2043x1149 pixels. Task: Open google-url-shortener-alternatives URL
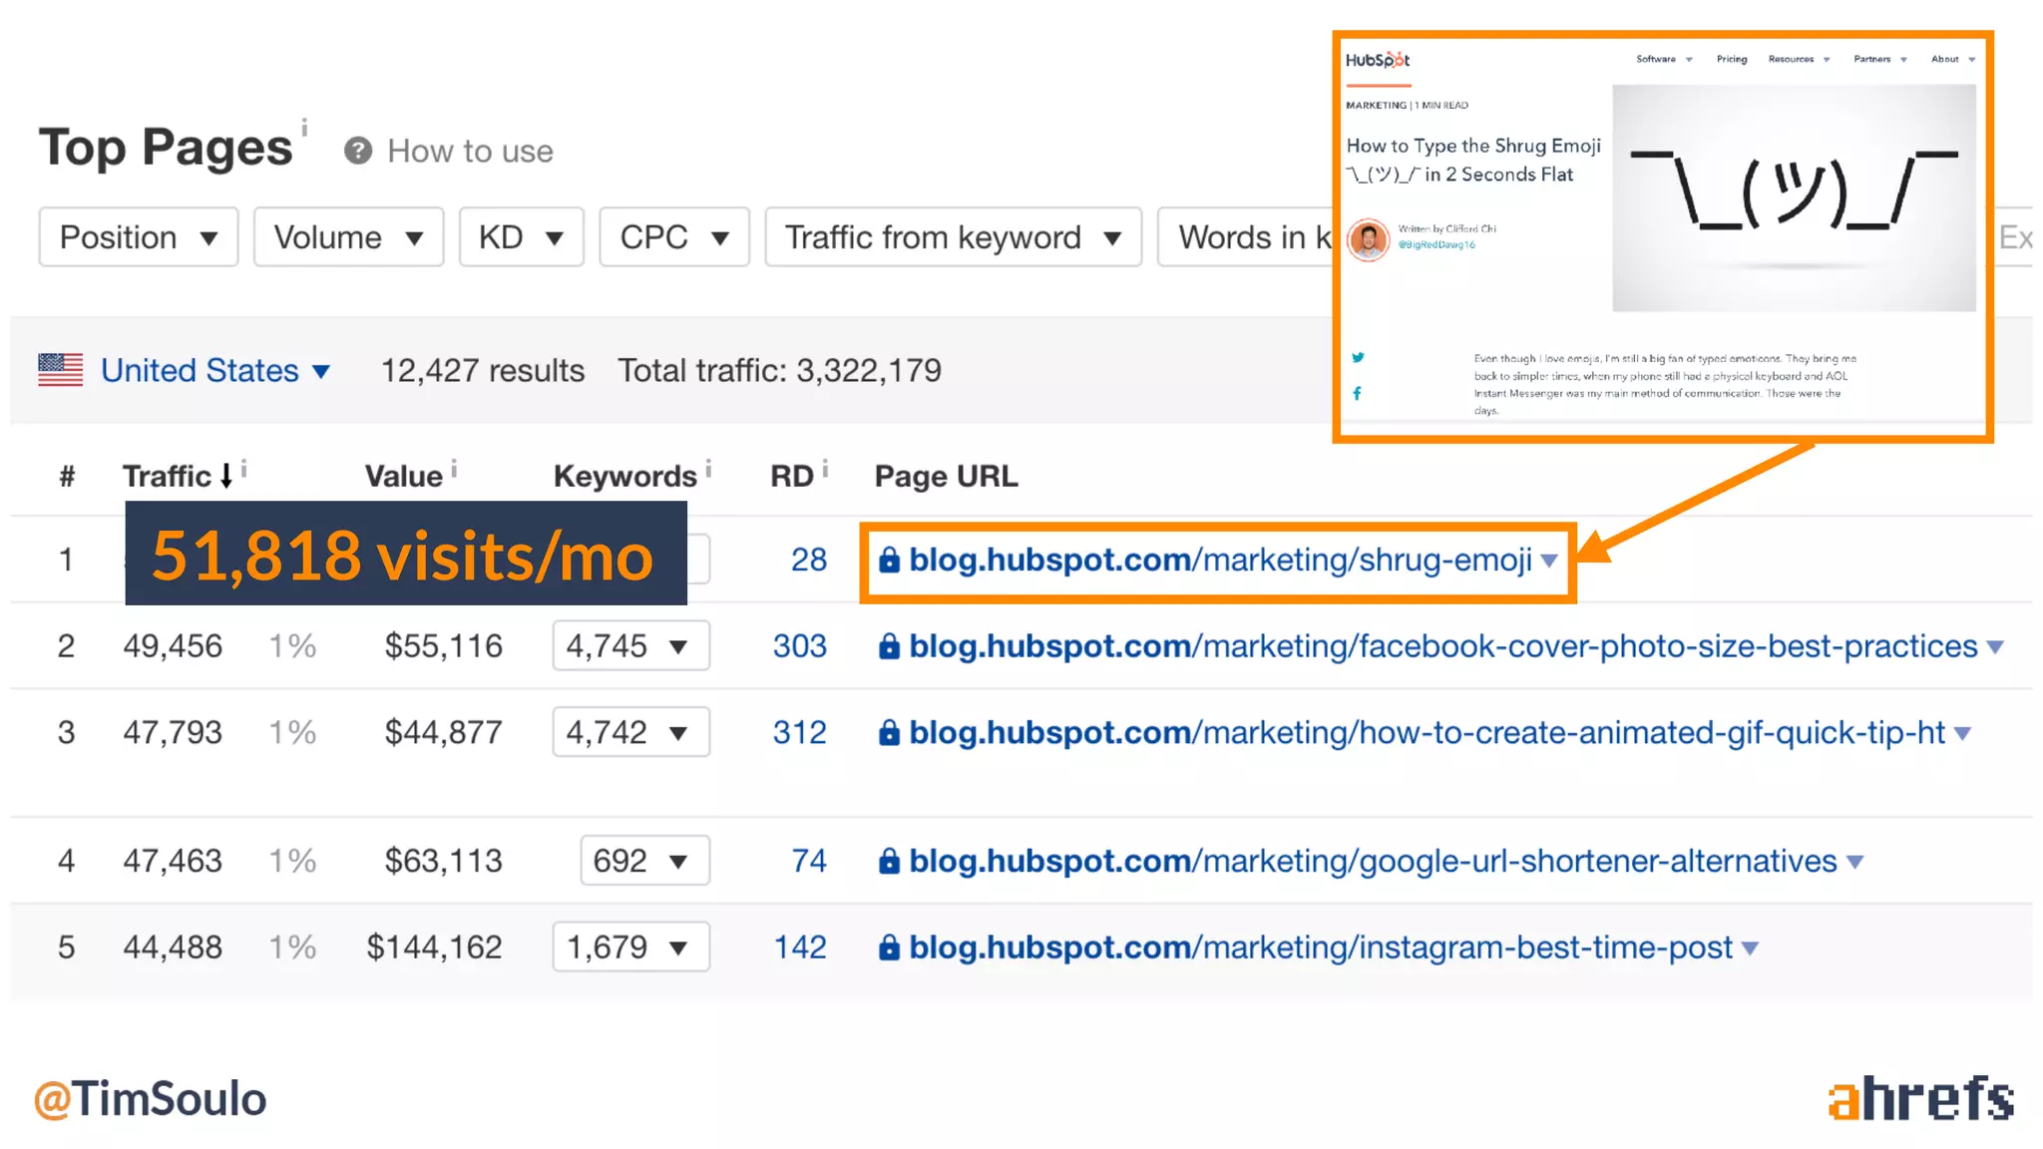tap(1373, 860)
